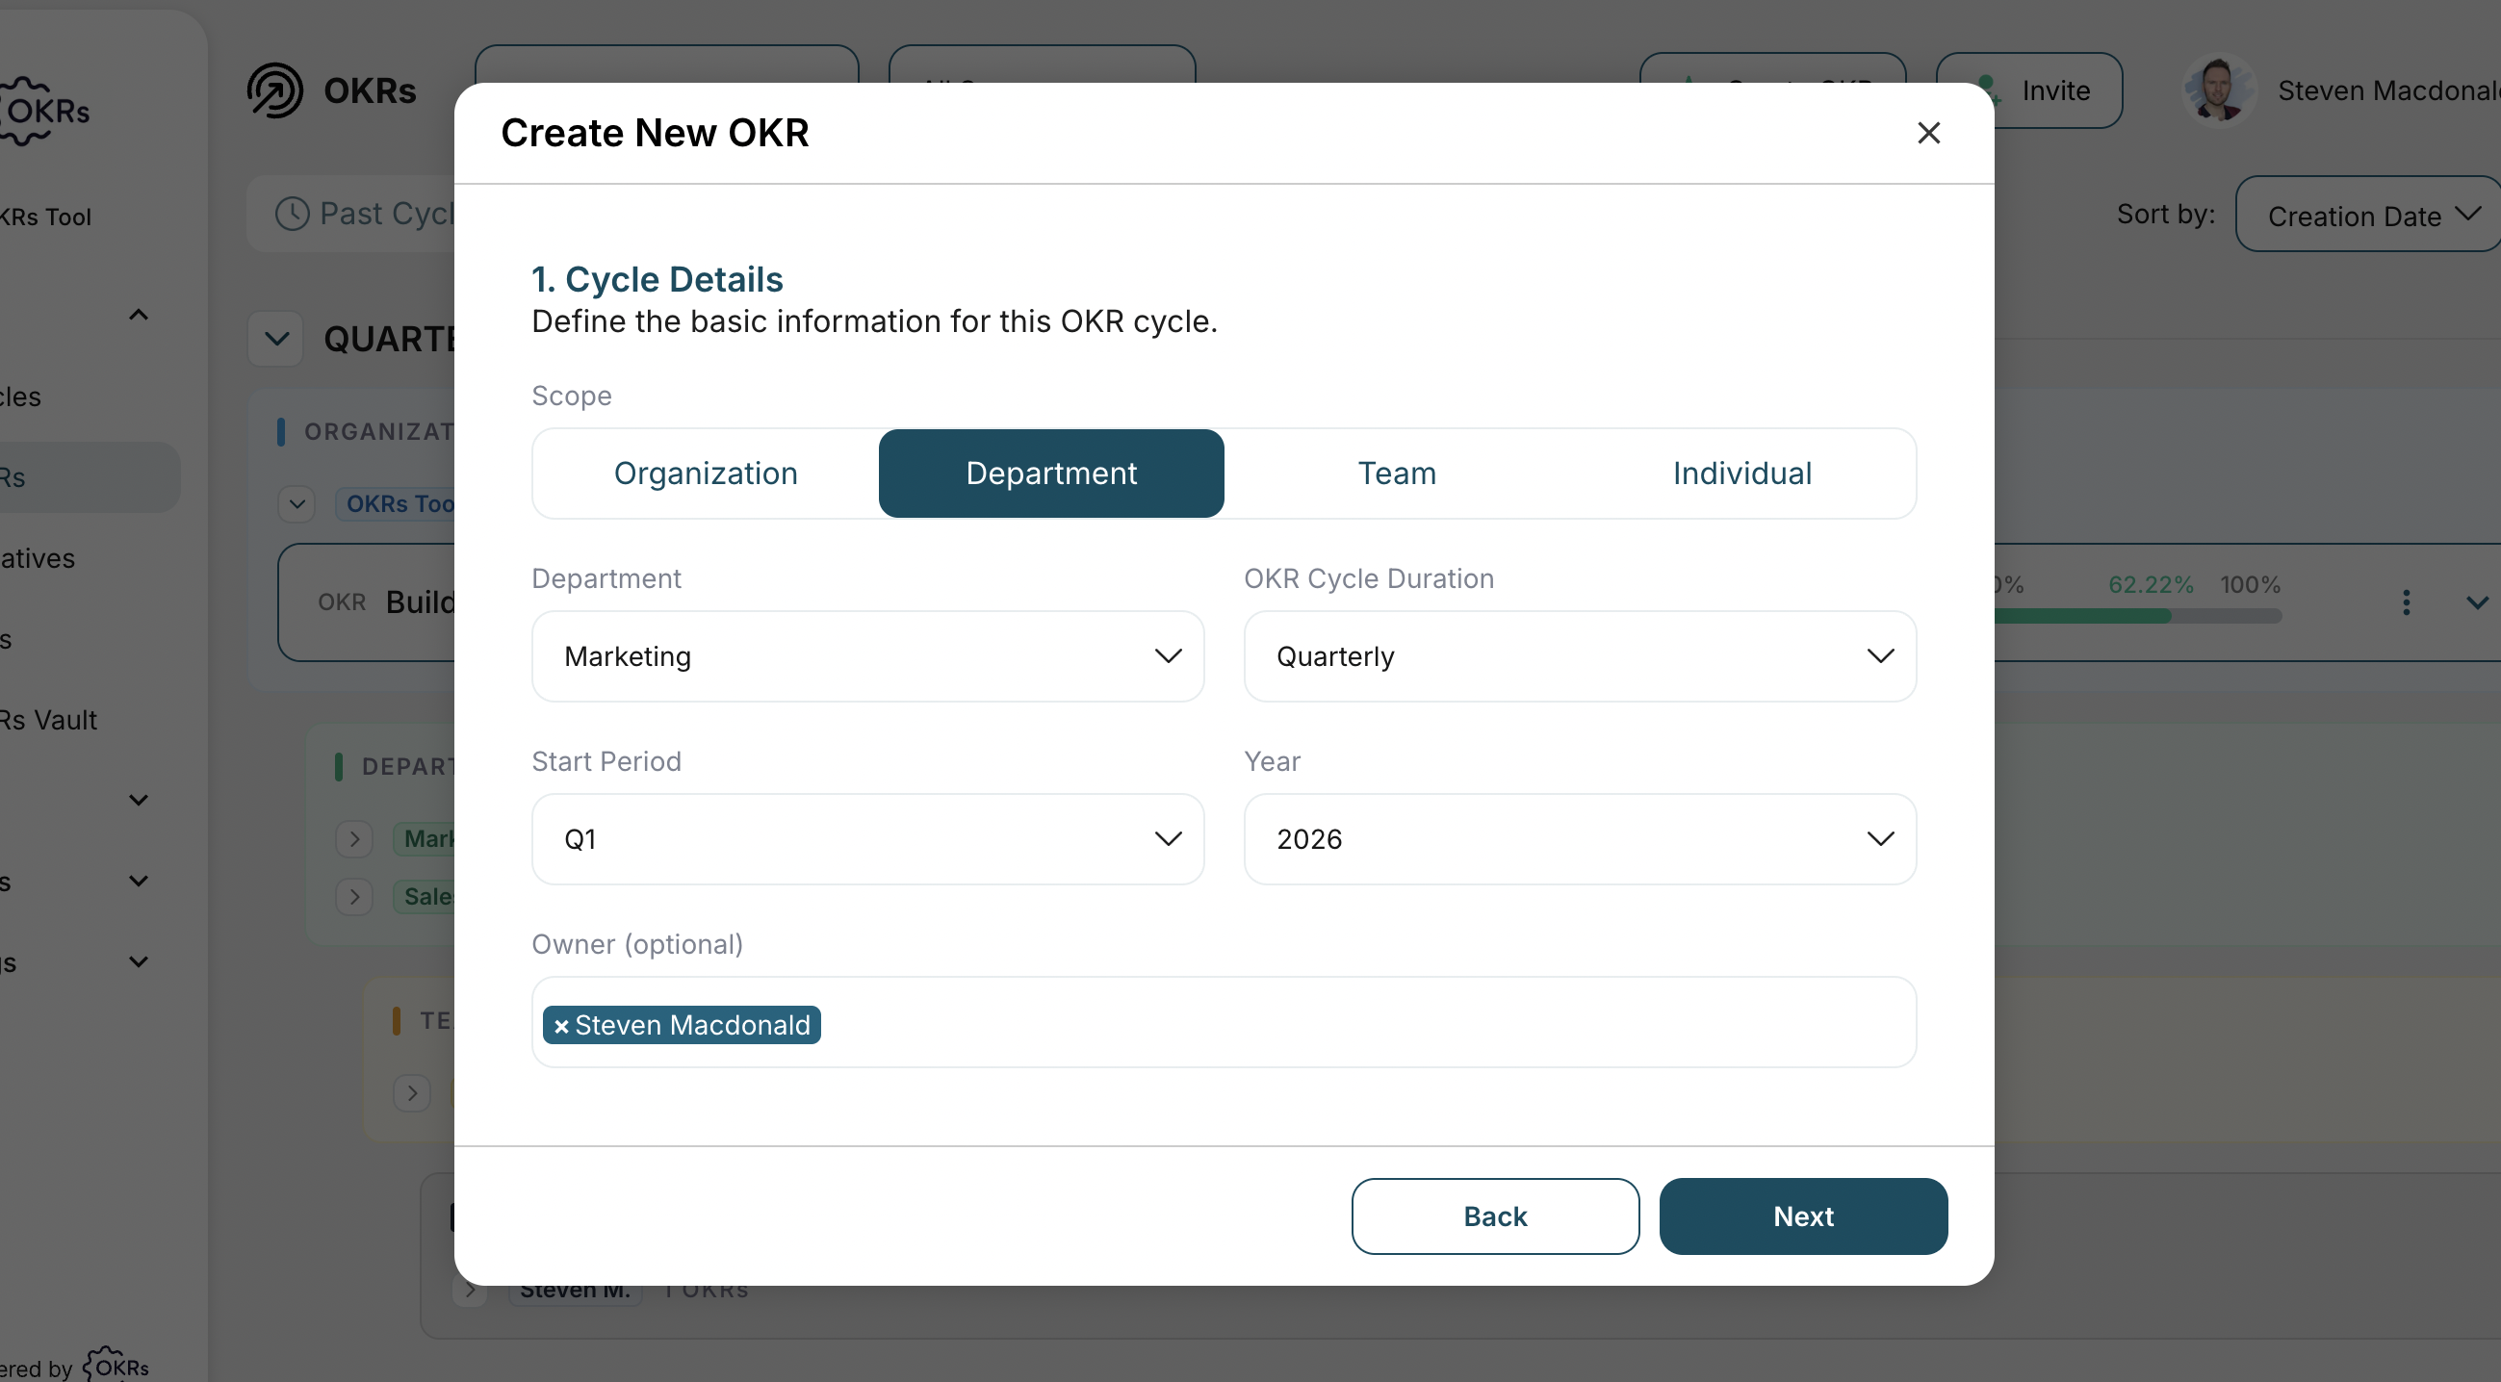
Task: Select the Organization scope option
Action: click(x=705, y=473)
